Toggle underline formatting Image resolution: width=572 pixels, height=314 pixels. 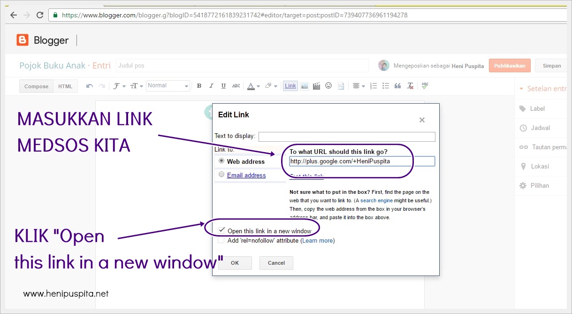223,86
